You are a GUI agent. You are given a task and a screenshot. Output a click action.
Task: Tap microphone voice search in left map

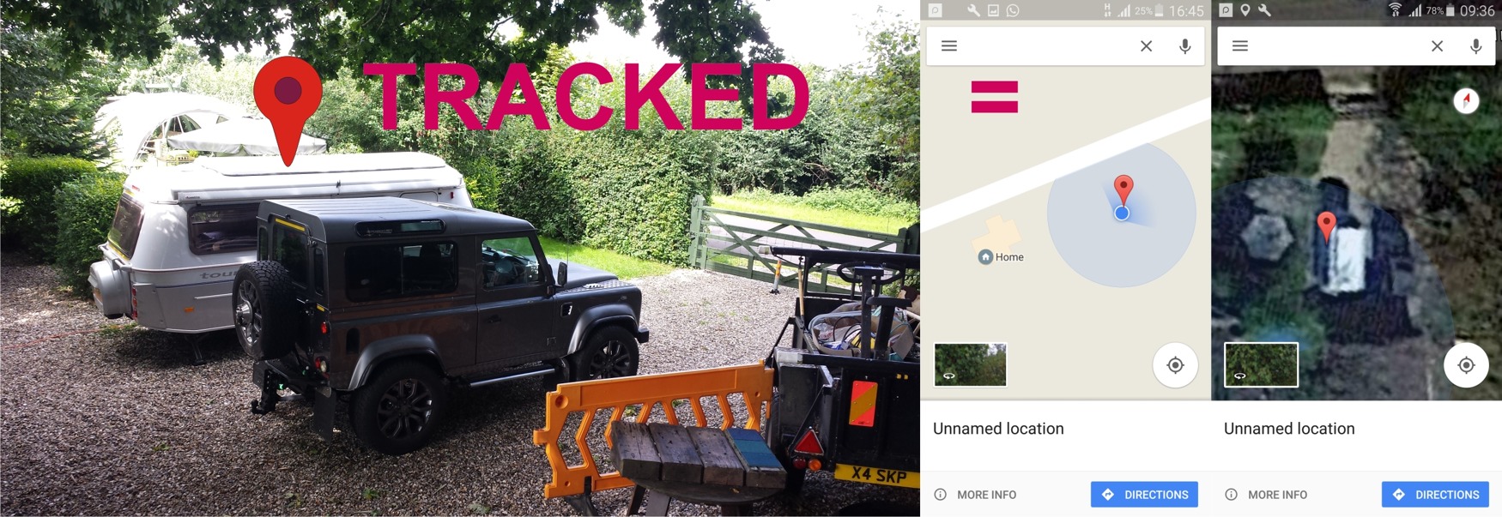1184,46
